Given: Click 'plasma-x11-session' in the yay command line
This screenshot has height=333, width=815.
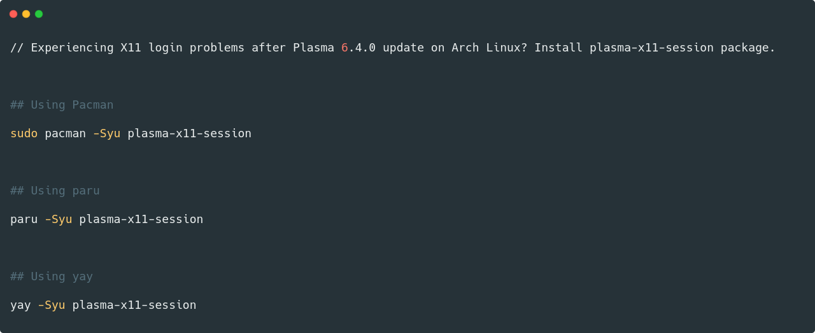Looking at the screenshot, I should (134, 305).
